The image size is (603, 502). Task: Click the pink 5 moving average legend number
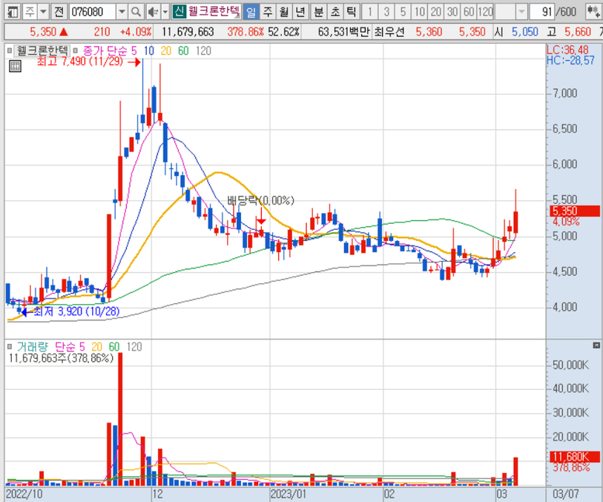134,50
